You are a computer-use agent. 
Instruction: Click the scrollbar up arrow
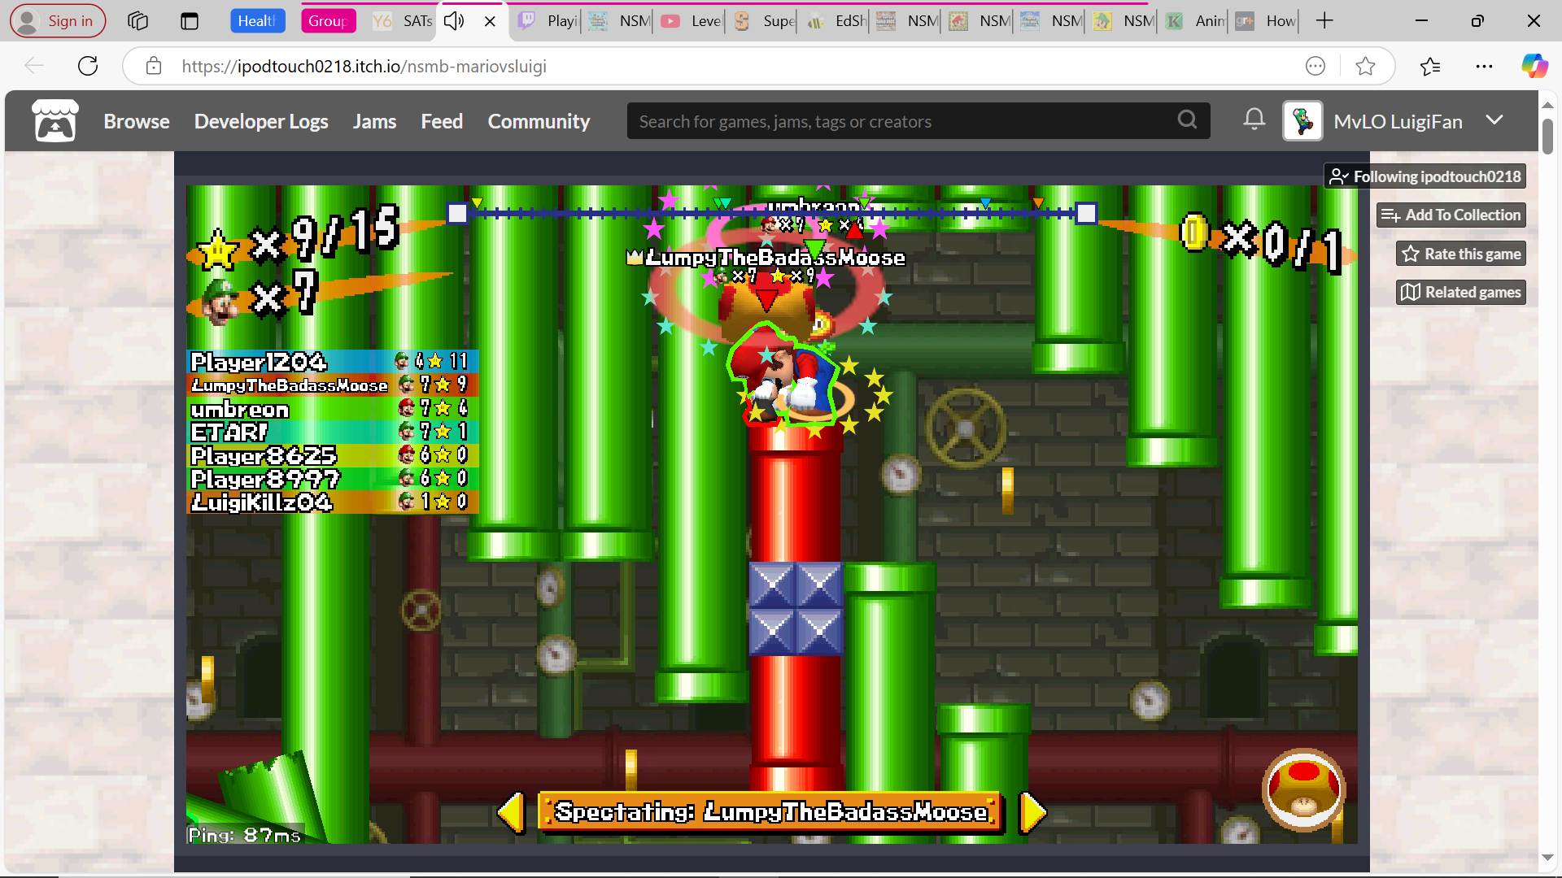point(1547,105)
